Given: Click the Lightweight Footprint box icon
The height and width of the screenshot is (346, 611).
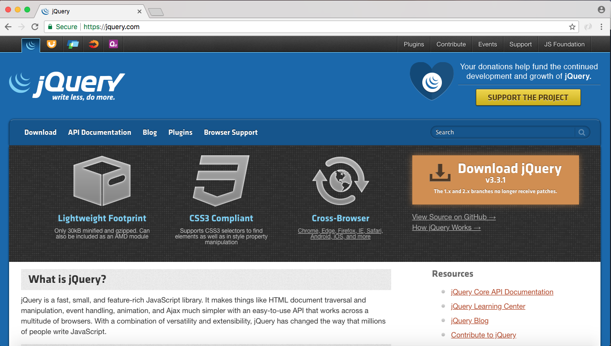Looking at the screenshot, I should click(102, 181).
